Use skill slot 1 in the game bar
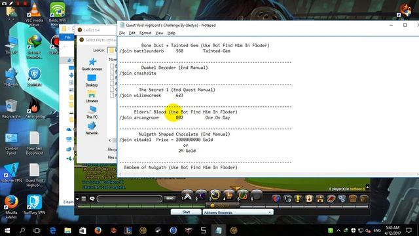 click(187, 195)
